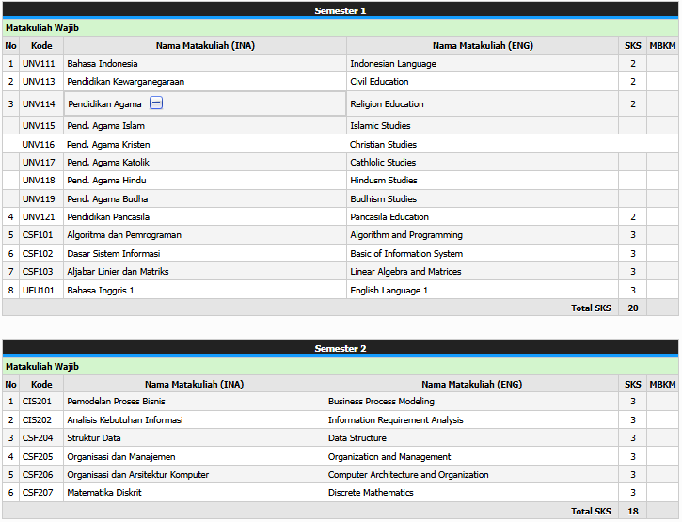Click 'Dasar Sistem Informasi' course name
The width and height of the screenshot is (682, 522).
(114, 254)
